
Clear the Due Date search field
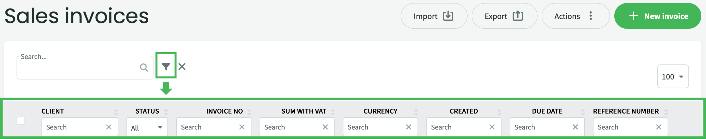(575, 127)
